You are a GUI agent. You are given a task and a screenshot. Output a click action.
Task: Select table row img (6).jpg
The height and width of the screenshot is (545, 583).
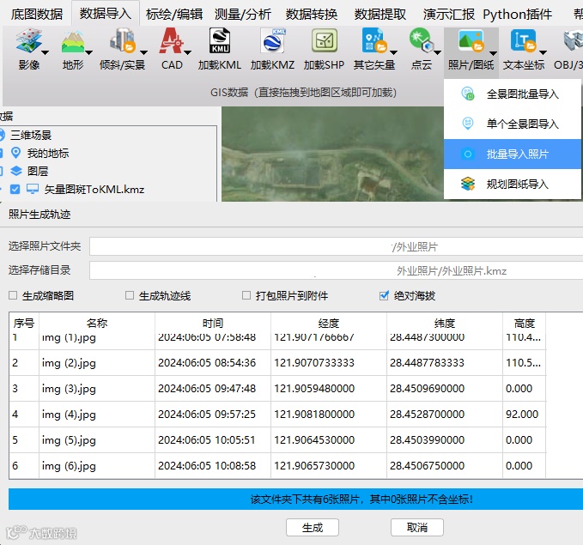click(x=277, y=465)
